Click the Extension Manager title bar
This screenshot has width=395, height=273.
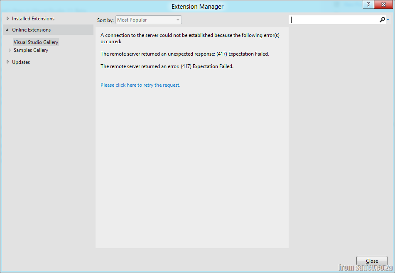pos(197,6)
